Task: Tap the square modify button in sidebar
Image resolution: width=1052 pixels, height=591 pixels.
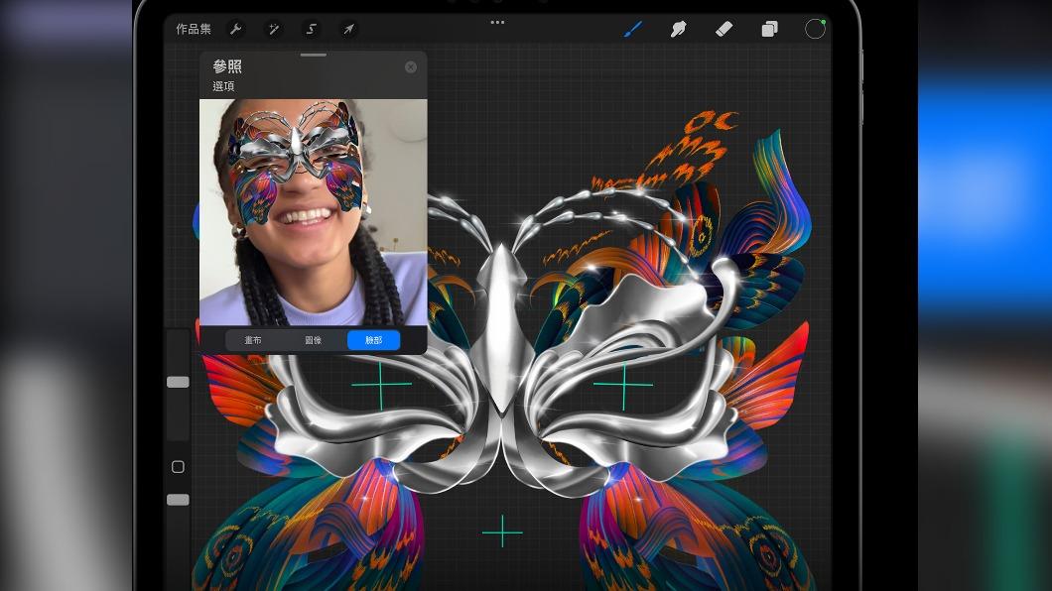Action: tap(178, 467)
